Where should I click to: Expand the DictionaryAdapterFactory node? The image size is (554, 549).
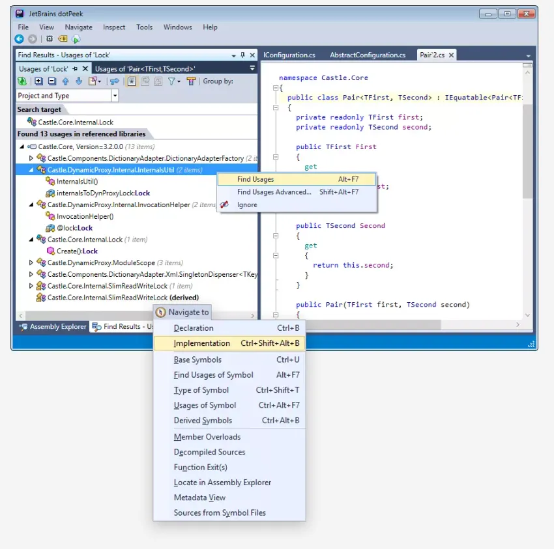pos(31,158)
